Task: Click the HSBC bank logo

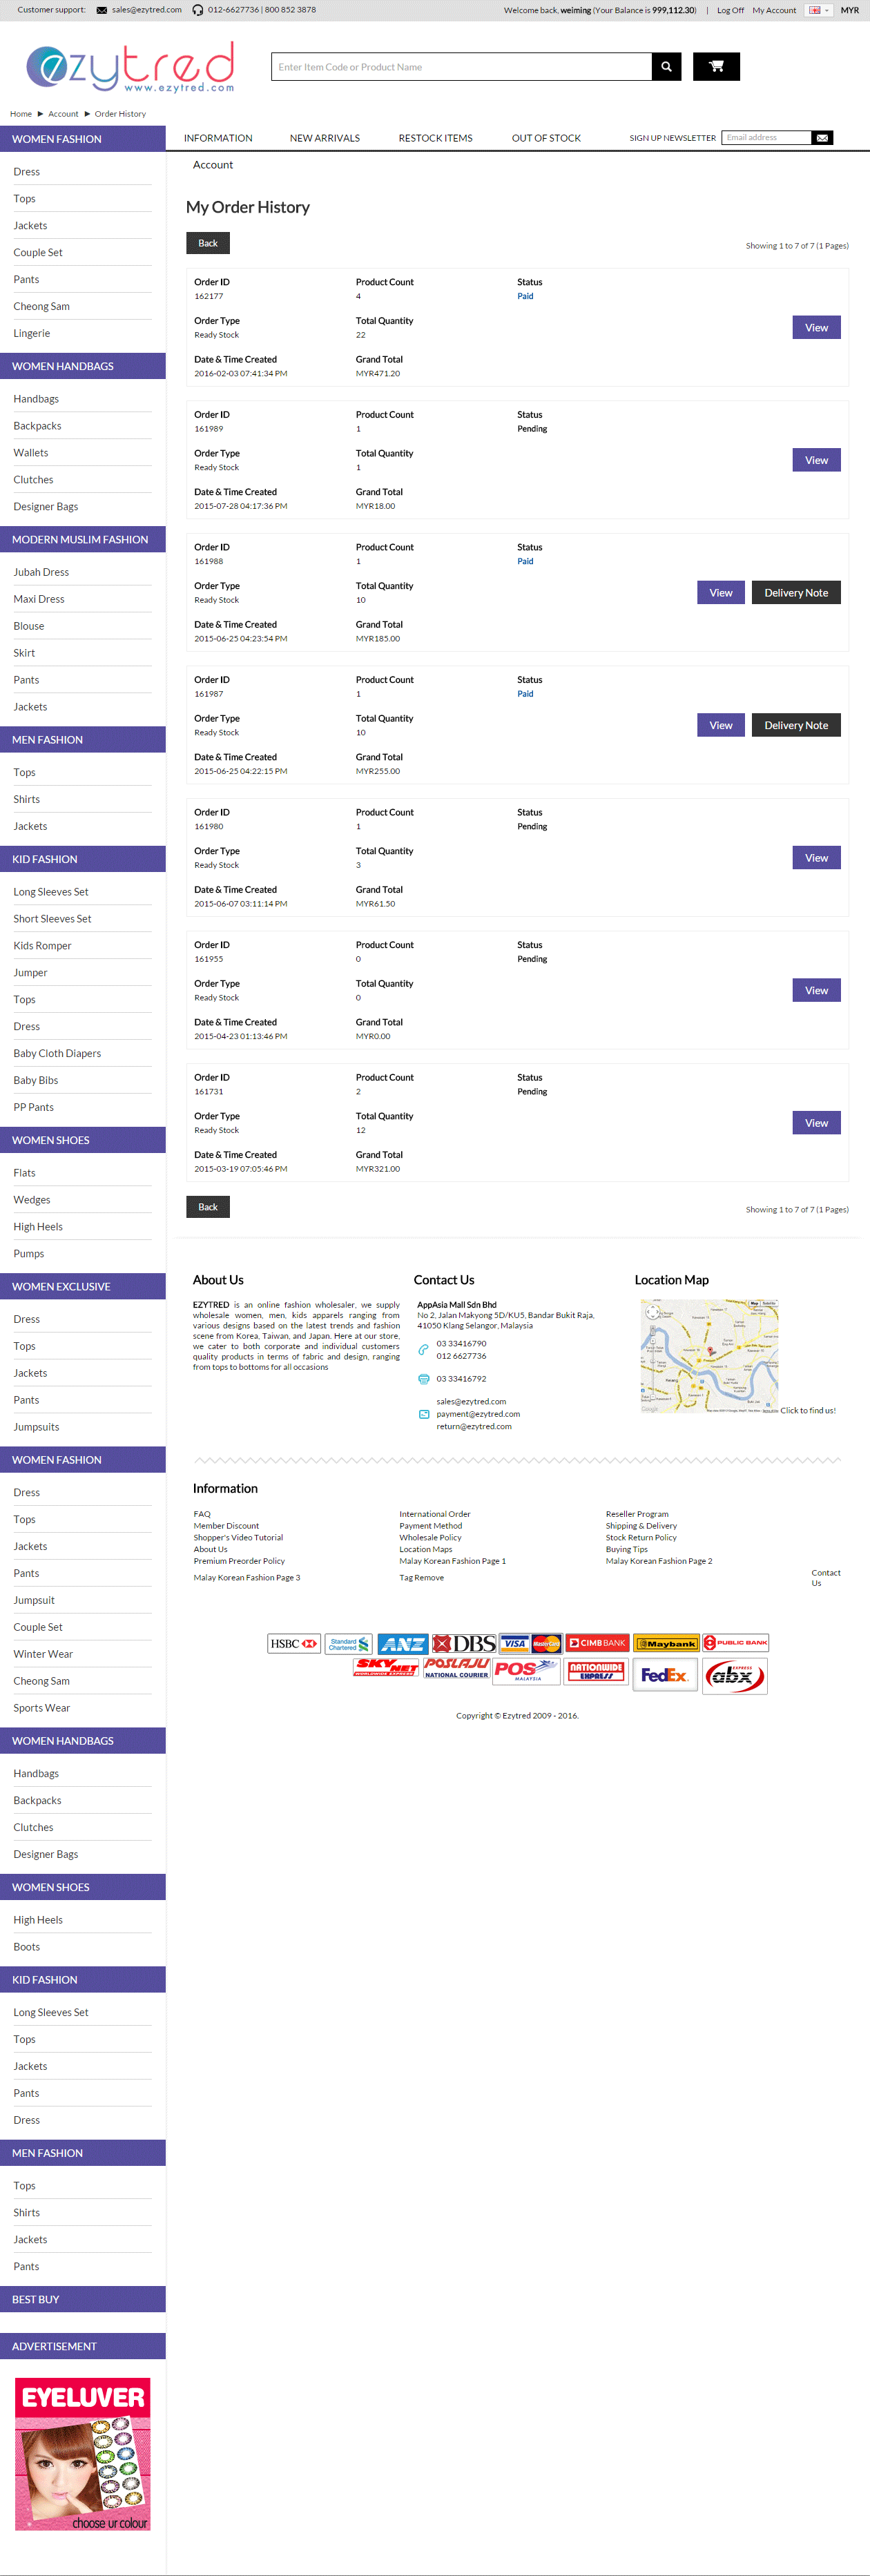Action: pos(293,1643)
